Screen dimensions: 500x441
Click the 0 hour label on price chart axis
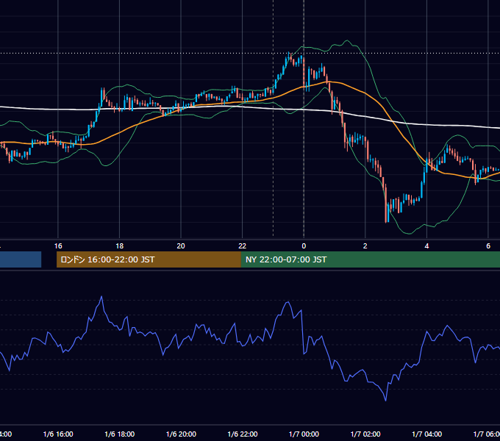304,246
